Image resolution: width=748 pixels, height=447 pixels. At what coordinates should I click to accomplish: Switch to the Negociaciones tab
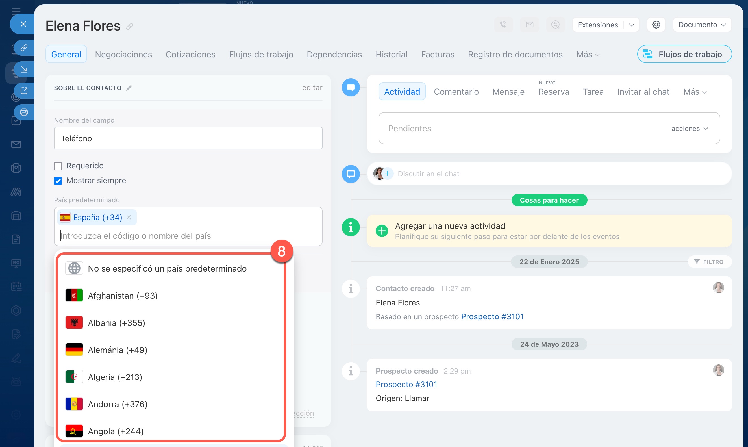click(x=123, y=55)
